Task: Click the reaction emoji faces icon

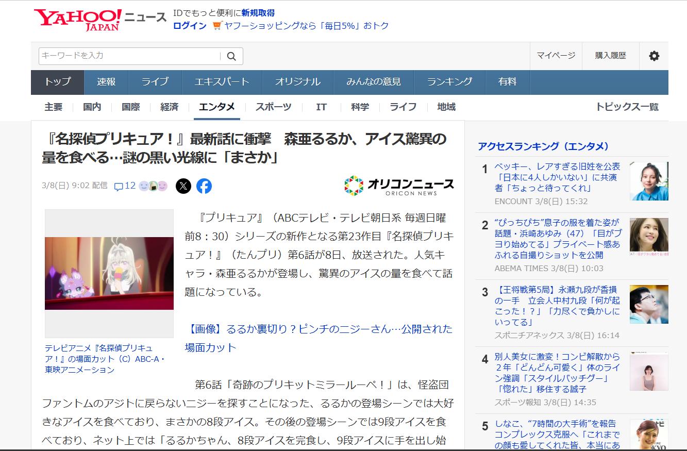Action: click(x=154, y=186)
